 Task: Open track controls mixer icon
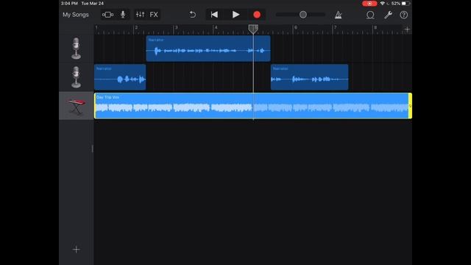(x=140, y=15)
